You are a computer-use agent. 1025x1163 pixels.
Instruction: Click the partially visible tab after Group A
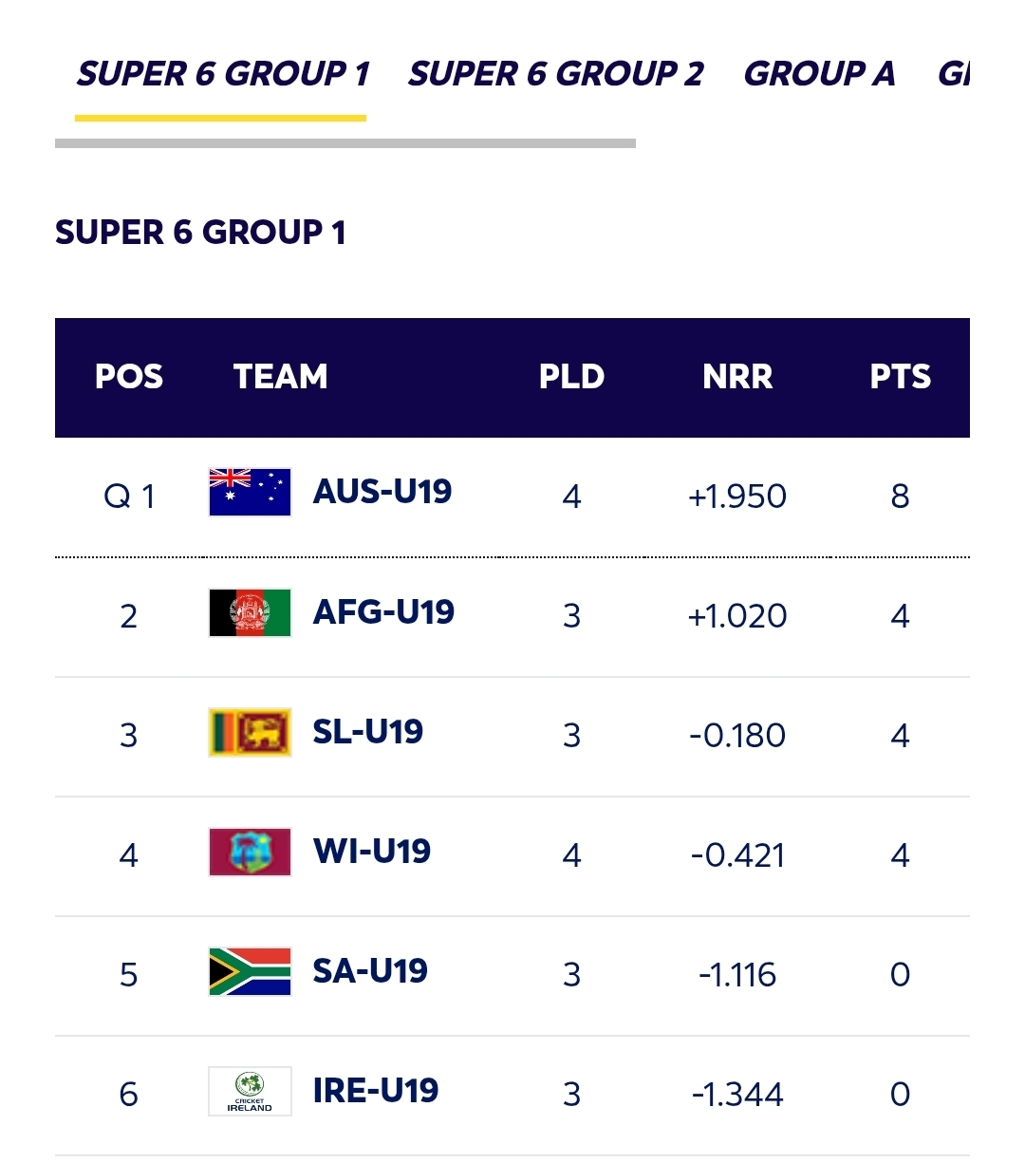[x=953, y=74]
